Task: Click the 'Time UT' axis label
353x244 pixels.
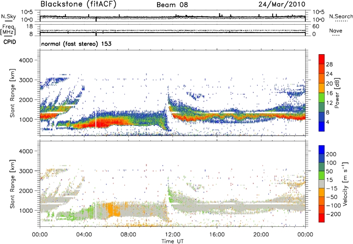Action: pos(173,241)
